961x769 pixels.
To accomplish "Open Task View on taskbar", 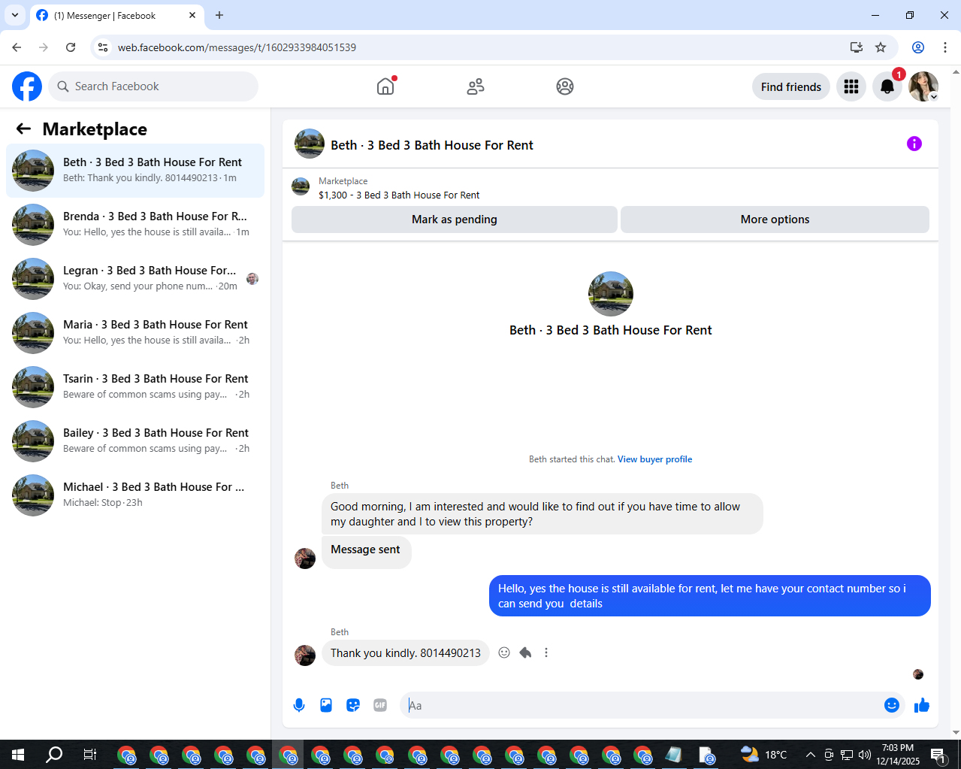I will pyautogui.click(x=89, y=754).
